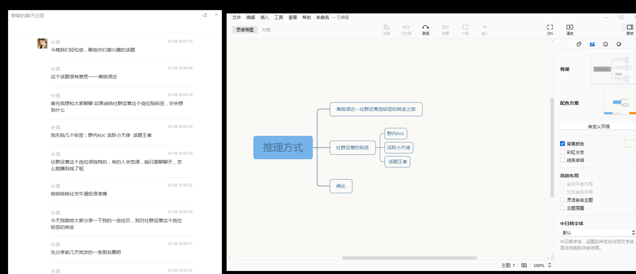The height and width of the screenshot is (274, 636).
Task: Open the smiley marker tab in panel
Action: click(606, 44)
